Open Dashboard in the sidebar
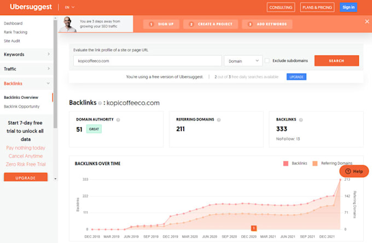 coord(13,23)
